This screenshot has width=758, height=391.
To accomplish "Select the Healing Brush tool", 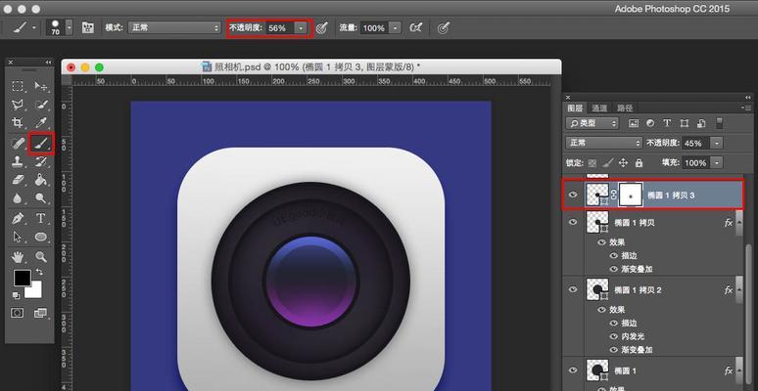I will click(18, 143).
